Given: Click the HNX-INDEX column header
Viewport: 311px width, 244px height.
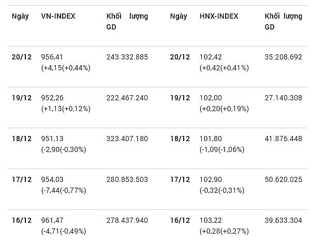Looking at the screenshot, I should click(x=218, y=16).
